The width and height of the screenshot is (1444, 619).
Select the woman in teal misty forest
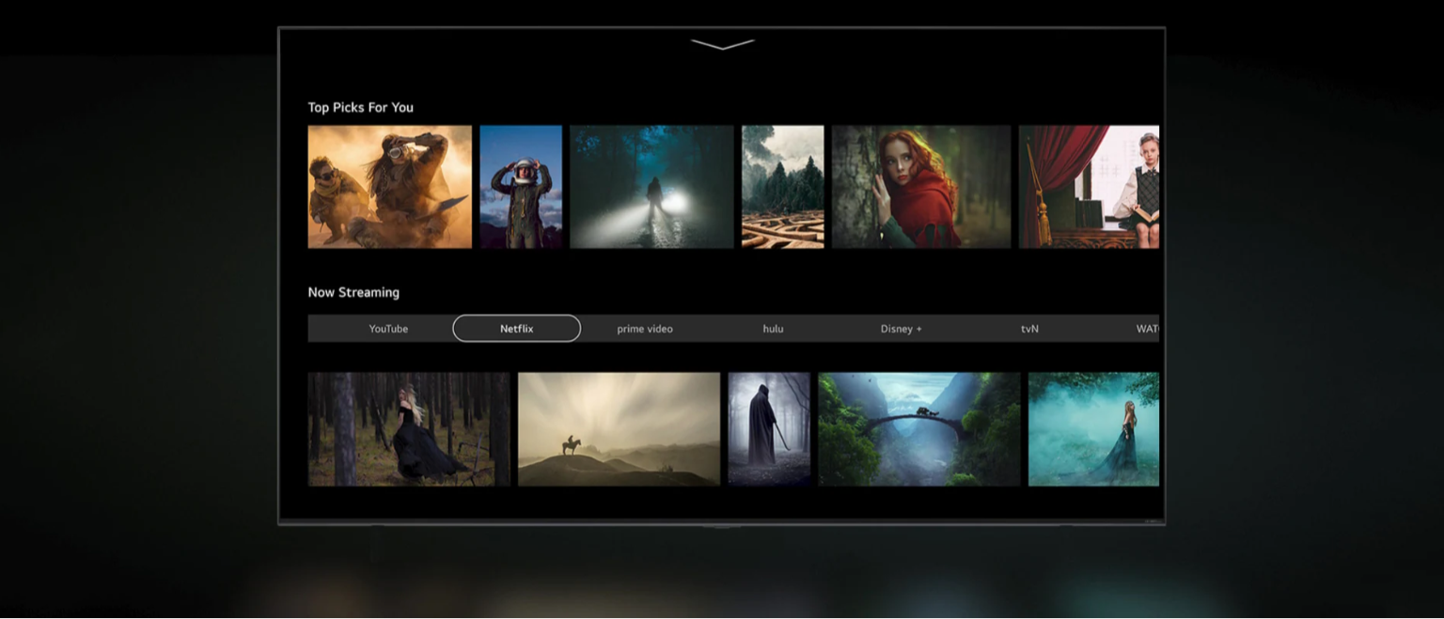tap(1093, 429)
